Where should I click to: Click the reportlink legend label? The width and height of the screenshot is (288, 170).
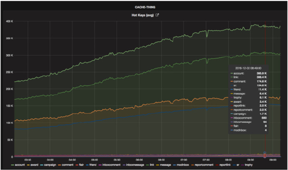pyautogui.click(x=225, y=165)
